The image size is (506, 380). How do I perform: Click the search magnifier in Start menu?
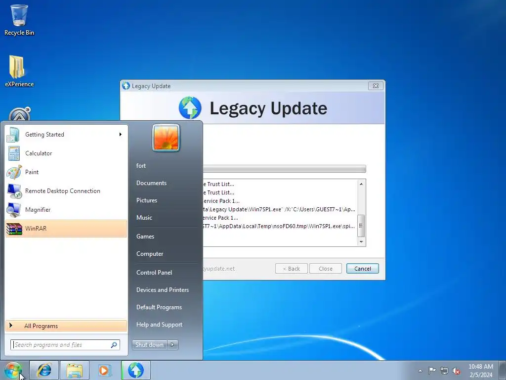[x=114, y=345]
